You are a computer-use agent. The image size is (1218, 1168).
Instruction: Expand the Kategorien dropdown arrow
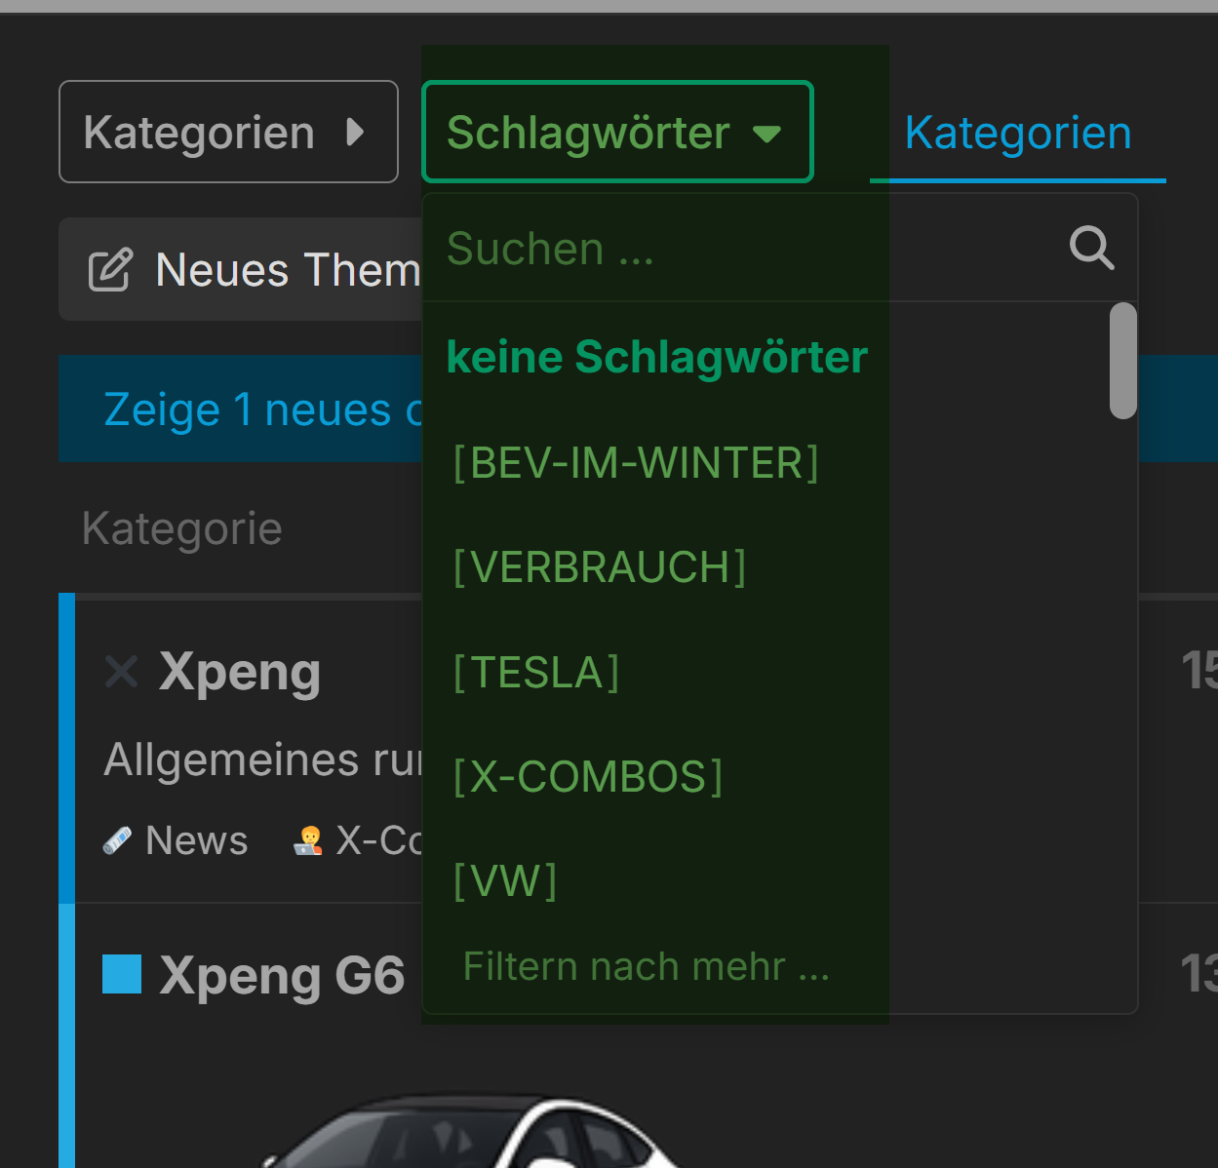[x=356, y=132]
